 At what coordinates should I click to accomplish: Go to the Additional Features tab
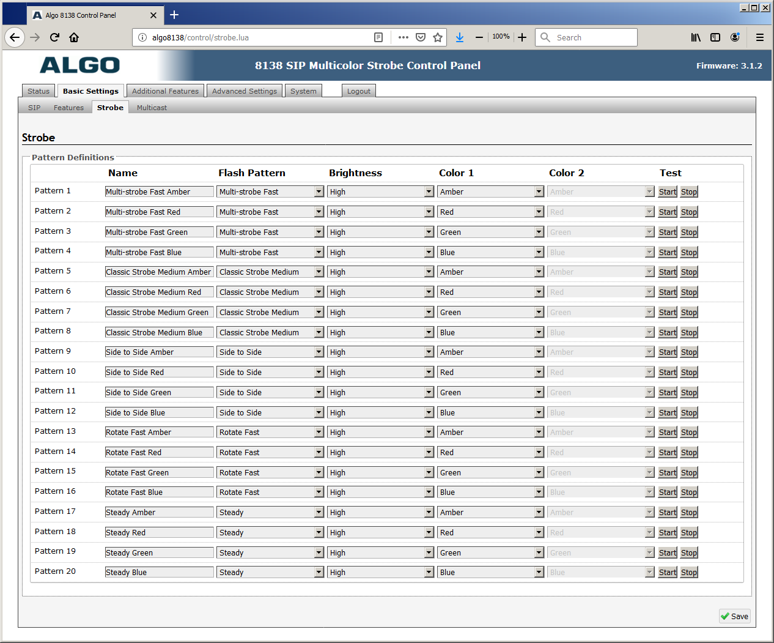tap(165, 91)
